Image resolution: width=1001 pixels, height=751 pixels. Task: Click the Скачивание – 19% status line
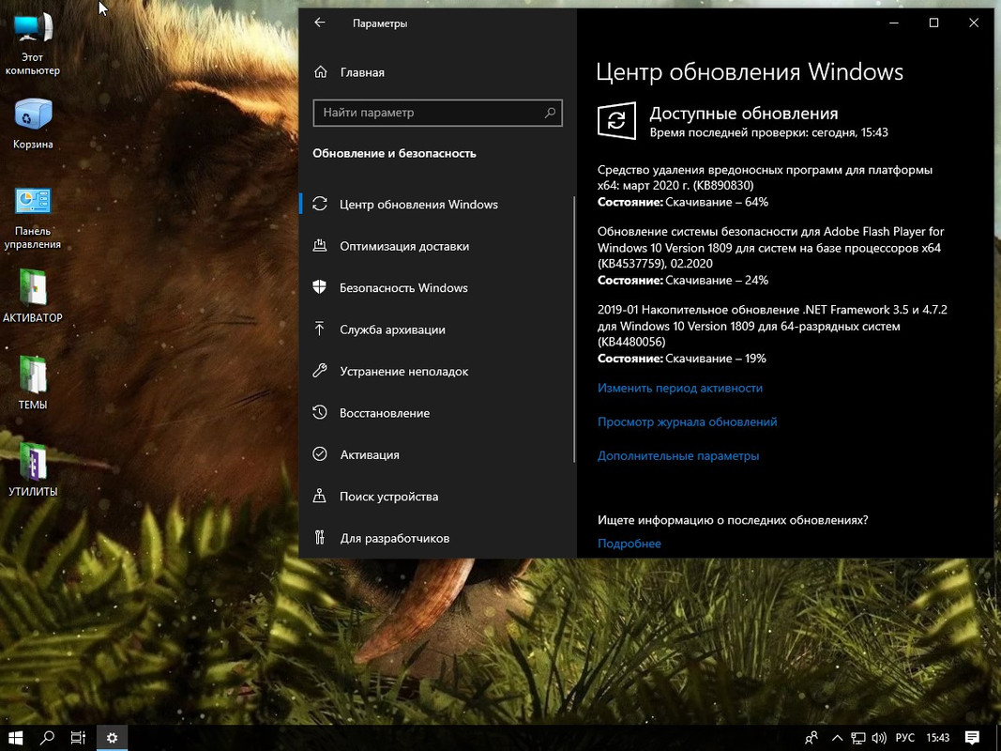pyautogui.click(x=682, y=359)
